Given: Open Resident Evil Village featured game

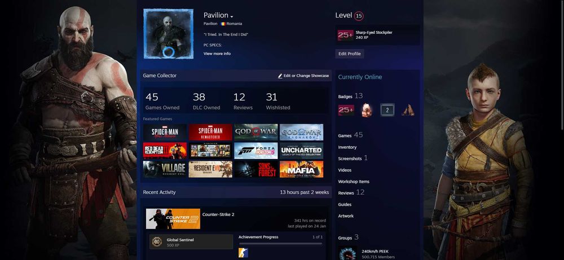Looking at the screenshot, I should (x=165, y=169).
